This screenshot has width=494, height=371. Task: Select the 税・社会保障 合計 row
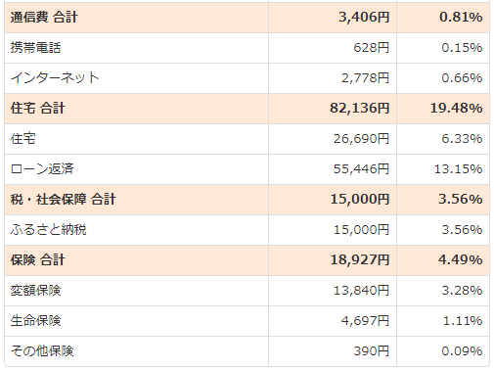247,200
